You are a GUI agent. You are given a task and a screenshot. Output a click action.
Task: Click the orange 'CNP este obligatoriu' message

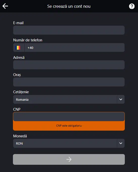click(69, 126)
